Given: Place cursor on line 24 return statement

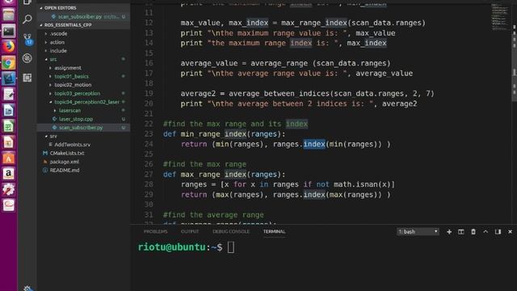Looking at the screenshot, I should pyautogui.click(x=285, y=144).
